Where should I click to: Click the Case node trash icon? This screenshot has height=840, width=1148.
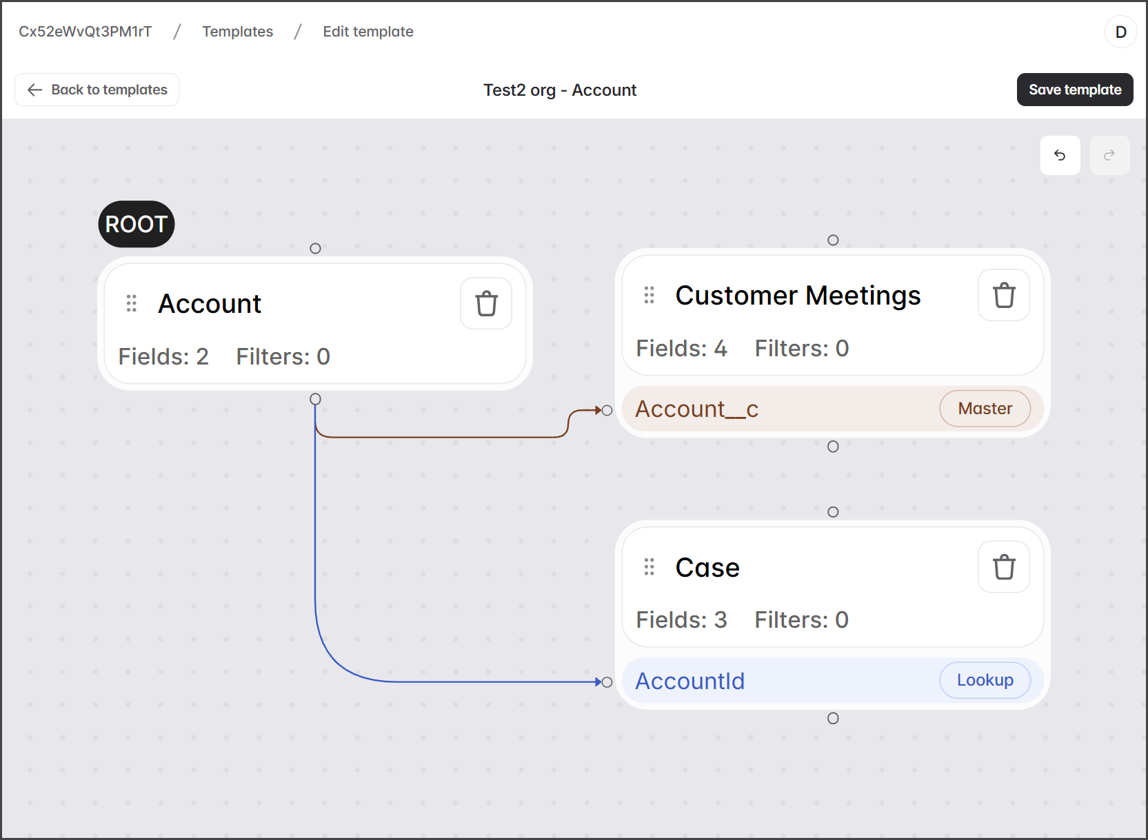[1003, 567]
